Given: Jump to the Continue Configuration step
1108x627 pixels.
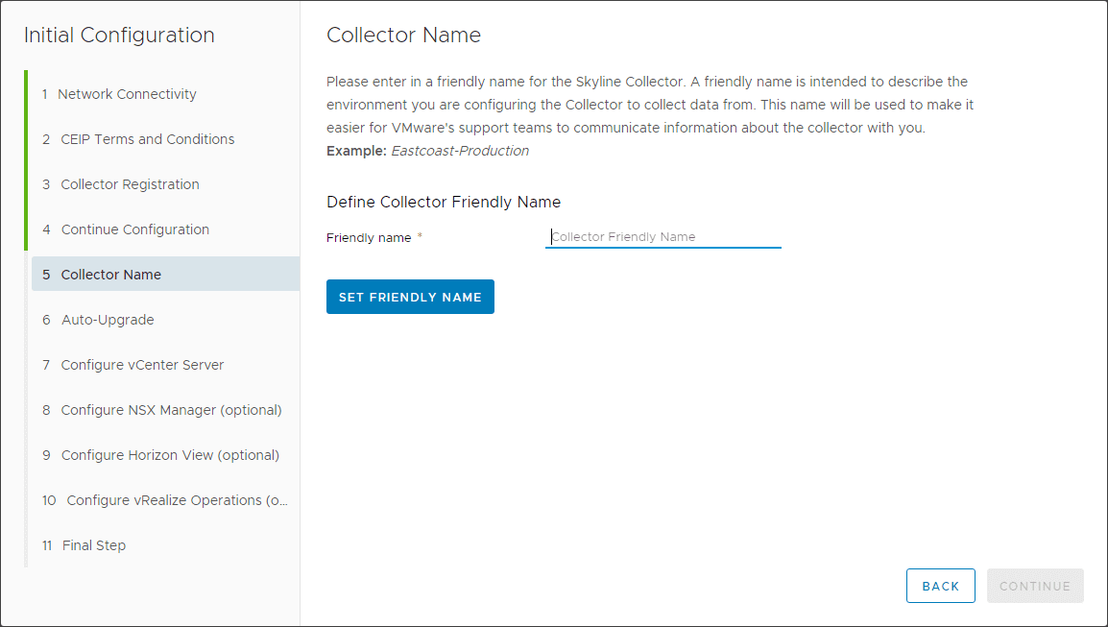Looking at the screenshot, I should point(134,229).
